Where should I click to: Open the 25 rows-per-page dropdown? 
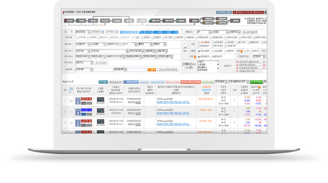click(205, 32)
